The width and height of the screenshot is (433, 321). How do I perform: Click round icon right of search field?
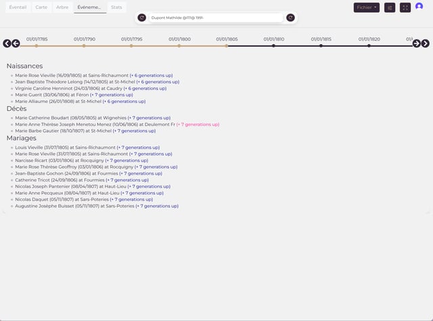click(x=290, y=18)
